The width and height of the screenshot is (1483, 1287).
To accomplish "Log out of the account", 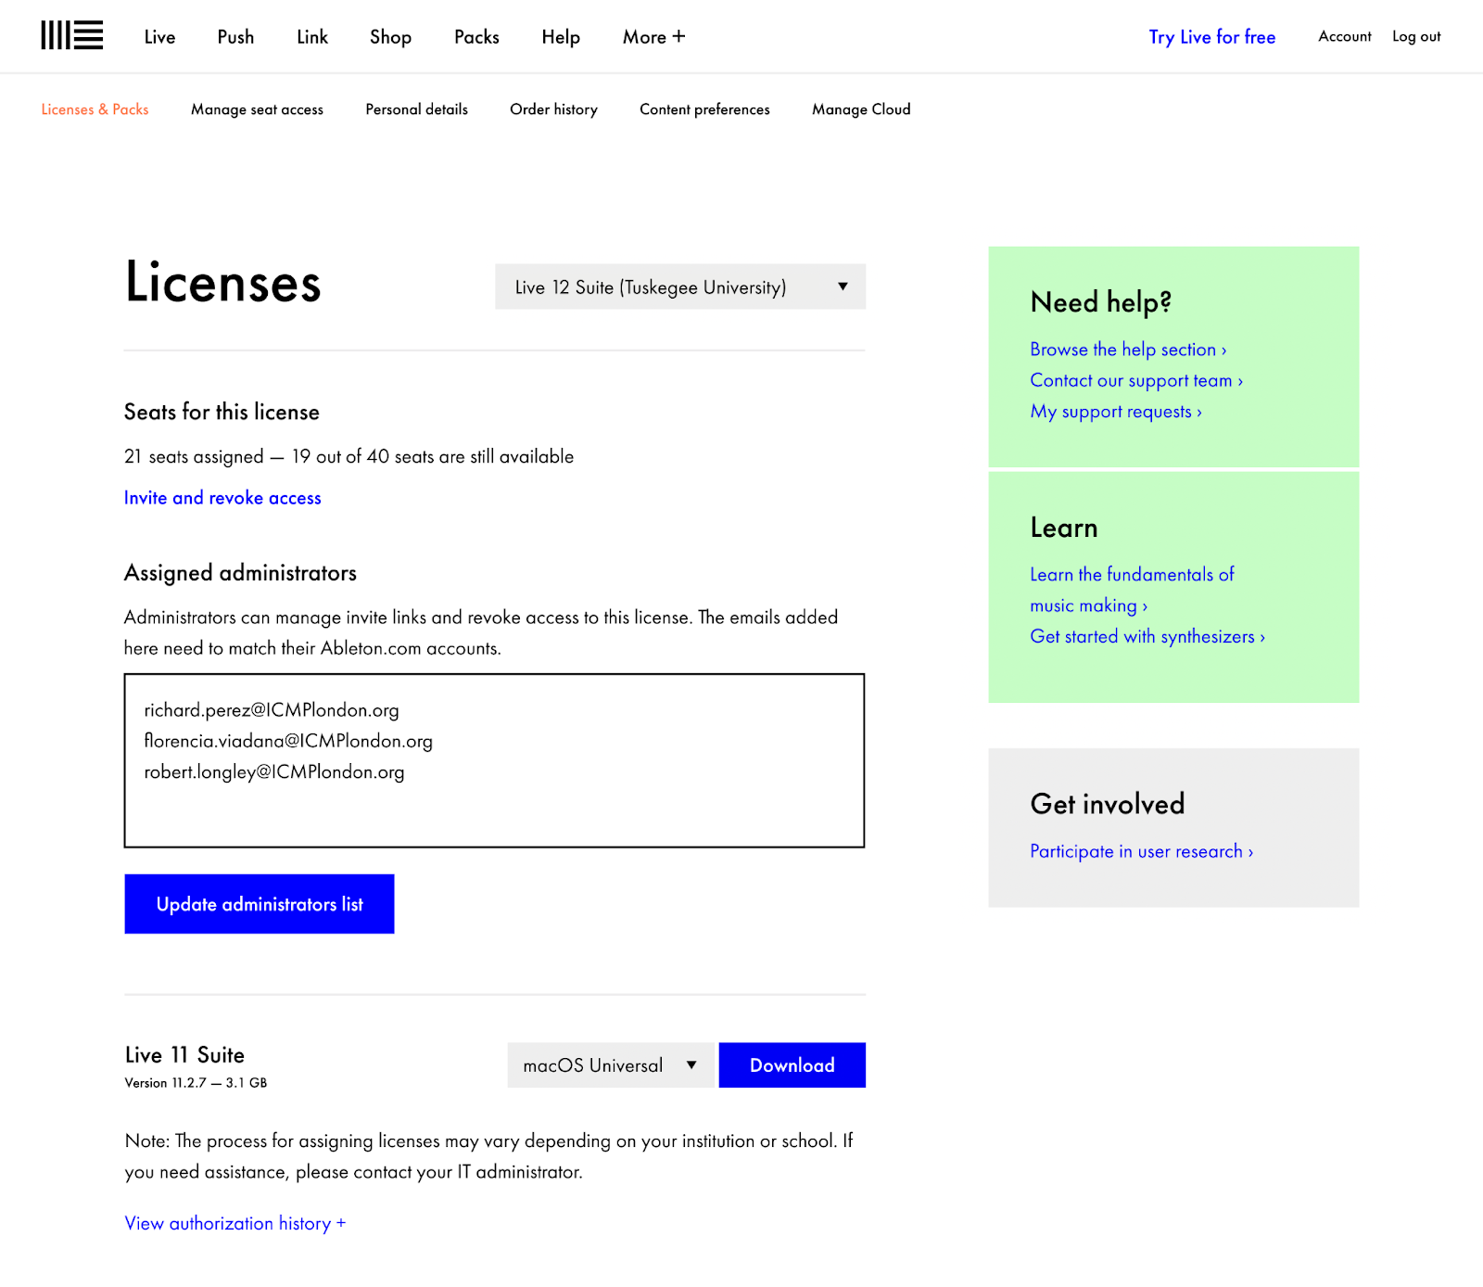I will 1415,36.
